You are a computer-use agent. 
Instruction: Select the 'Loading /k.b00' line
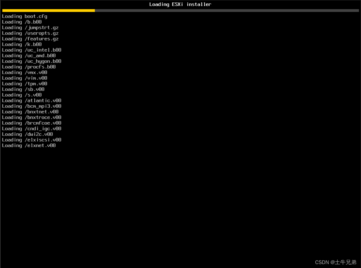tap(22, 45)
